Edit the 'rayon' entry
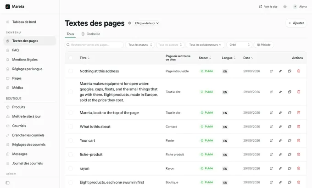The image size is (312, 188). 280,168
